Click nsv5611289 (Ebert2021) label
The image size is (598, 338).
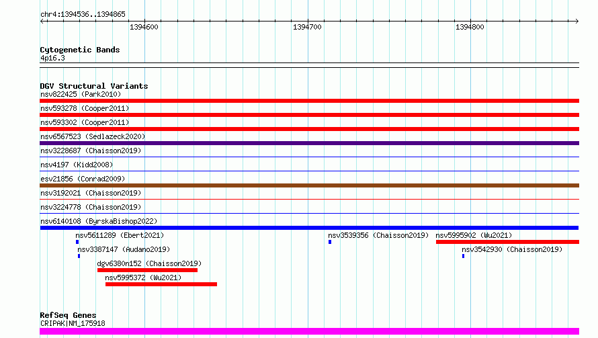120,235
